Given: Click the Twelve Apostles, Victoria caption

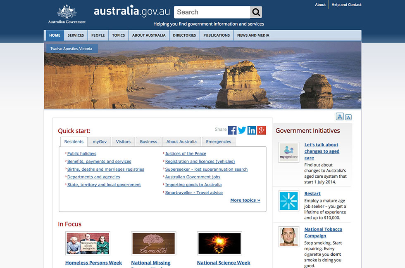Looking at the screenshot, I should [x=71, y=49].
